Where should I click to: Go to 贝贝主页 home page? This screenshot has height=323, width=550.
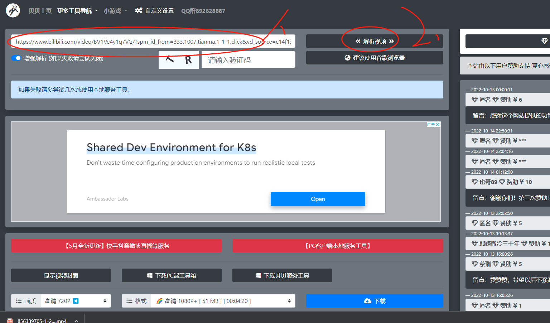point(40,11)
